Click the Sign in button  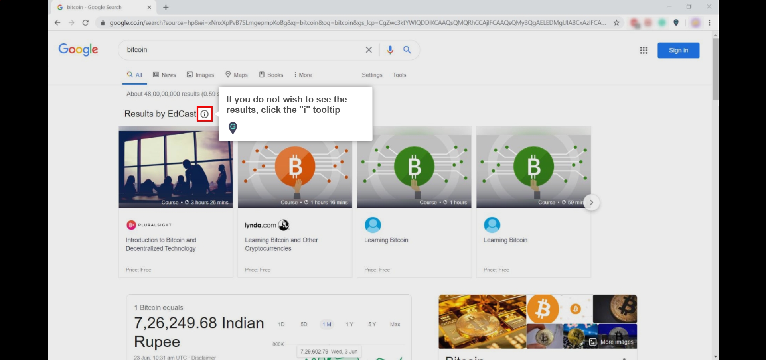pyautogui.click(x=678, y=50)
